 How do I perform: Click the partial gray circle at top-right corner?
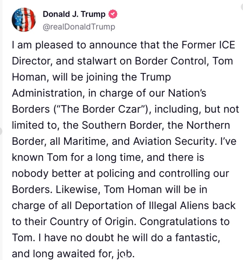[242, 7]
